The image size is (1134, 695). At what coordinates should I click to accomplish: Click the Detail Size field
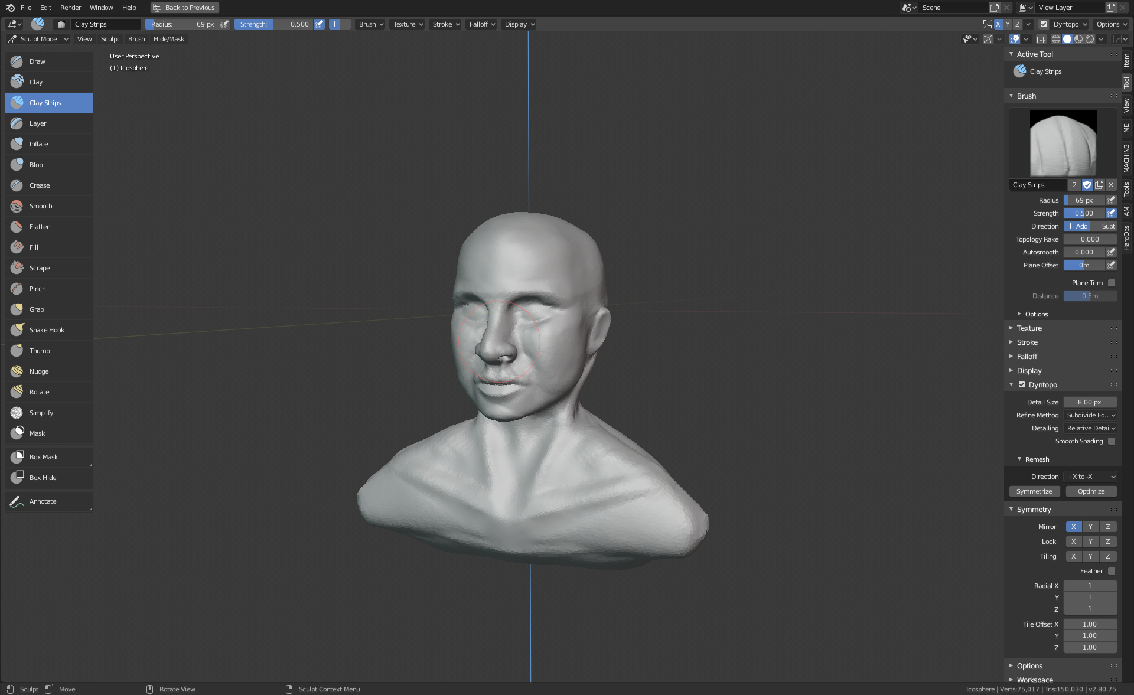[1089, 402]
